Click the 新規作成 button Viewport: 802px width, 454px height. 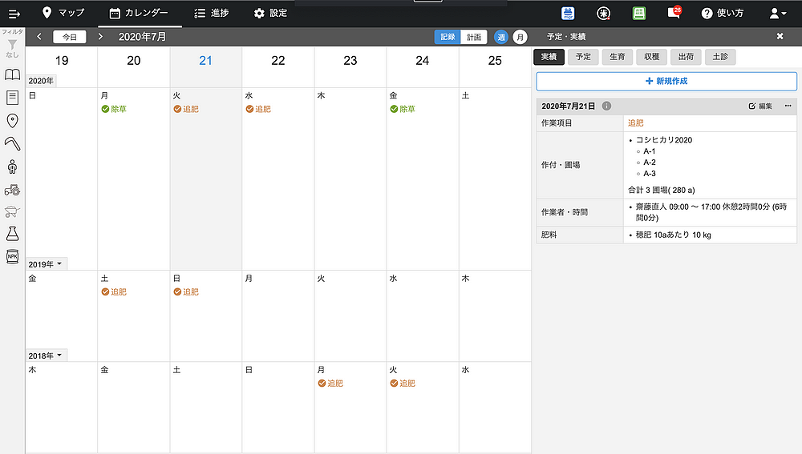[666, 81]
